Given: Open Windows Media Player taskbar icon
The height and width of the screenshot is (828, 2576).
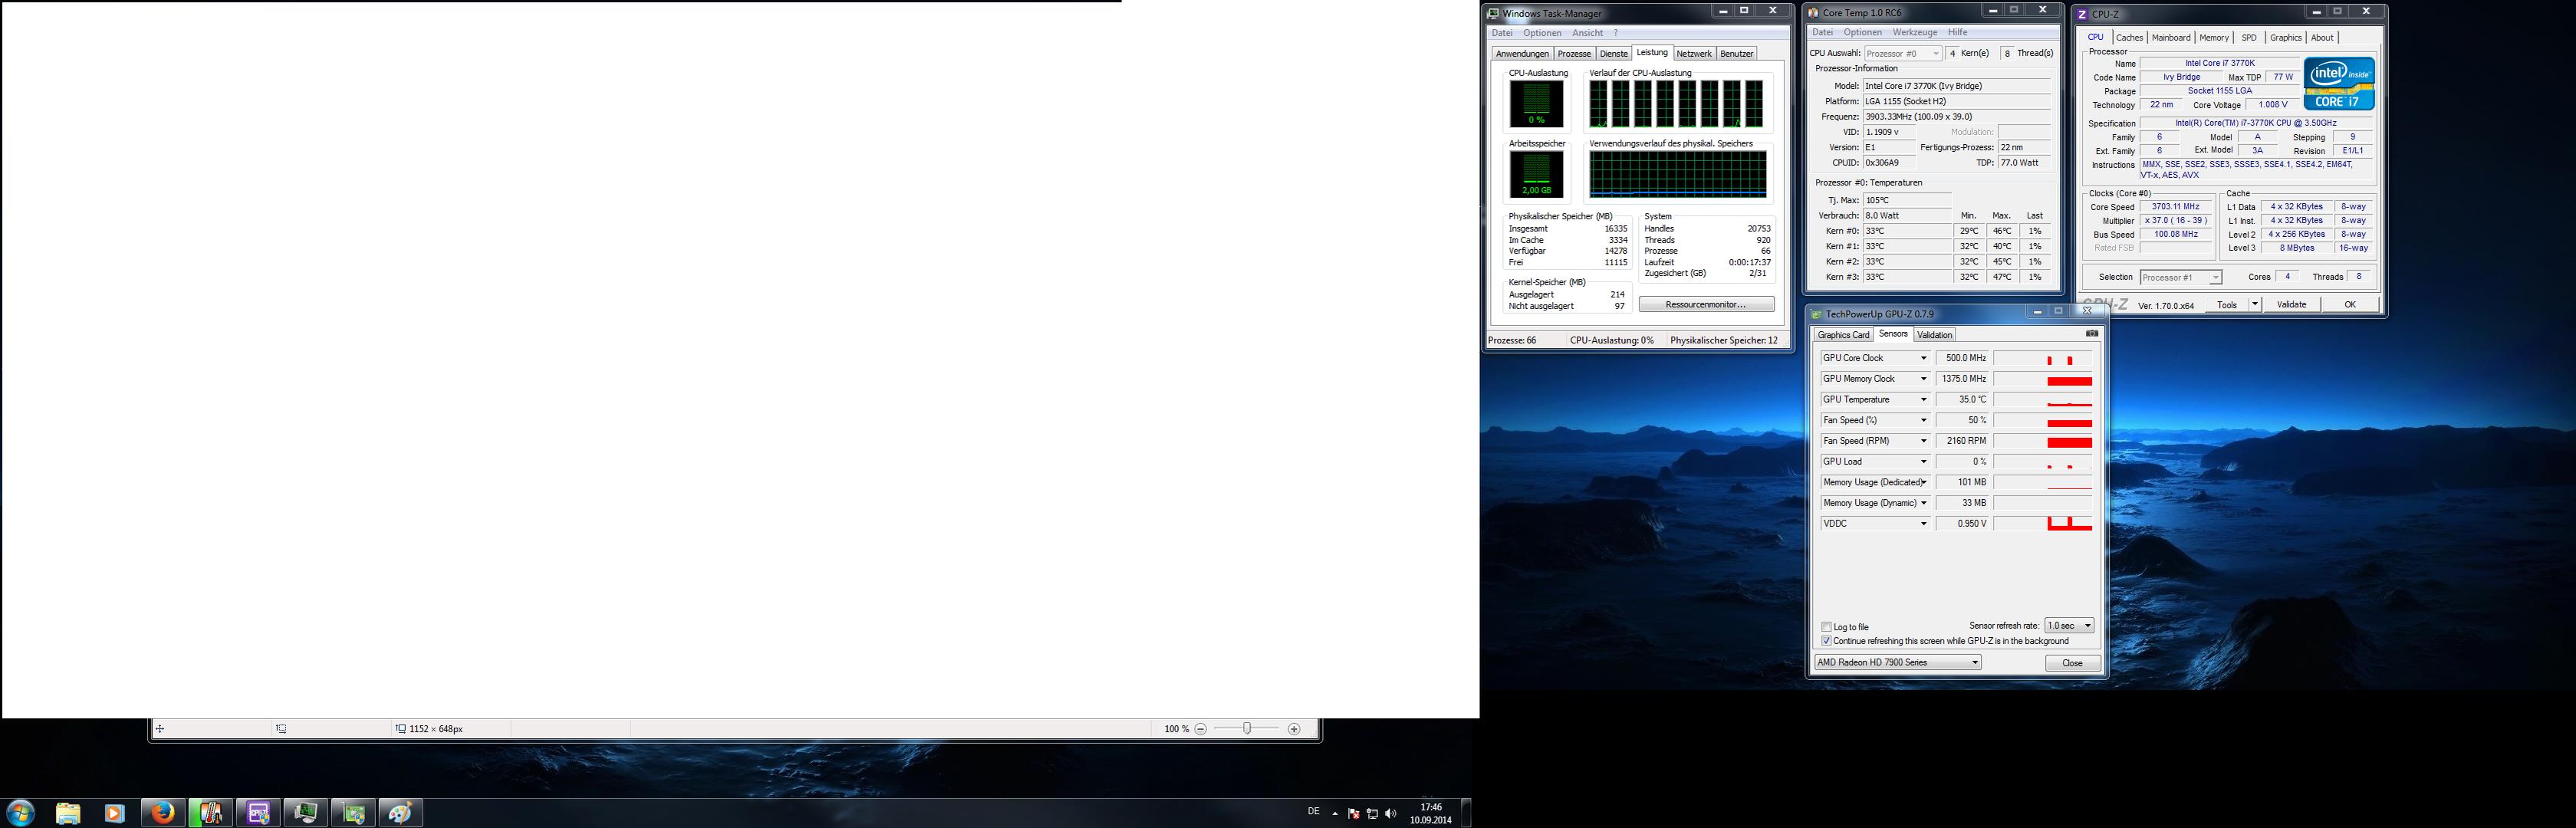Looking at the screenshot, I should (x=114, y=813).
